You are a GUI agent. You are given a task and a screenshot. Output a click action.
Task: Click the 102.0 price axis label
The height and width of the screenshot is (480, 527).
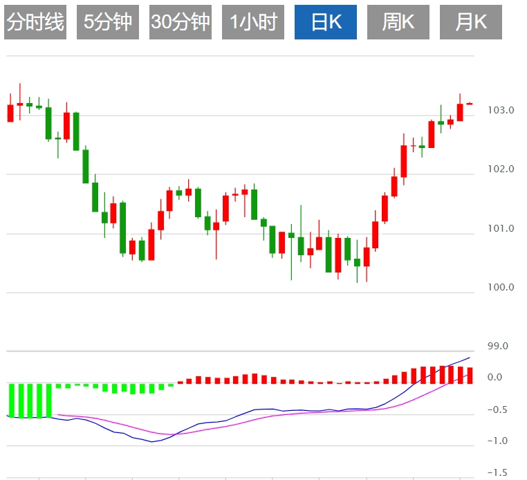coord(500,169)
